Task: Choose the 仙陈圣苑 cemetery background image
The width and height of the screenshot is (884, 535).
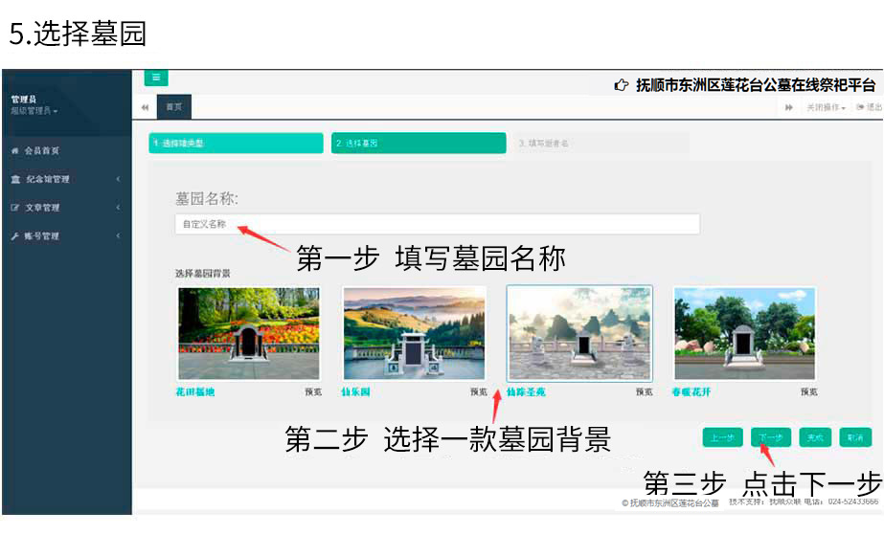Action: 579,333
